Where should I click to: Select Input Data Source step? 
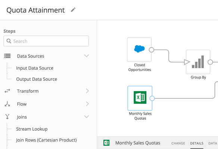coord(35,68)
